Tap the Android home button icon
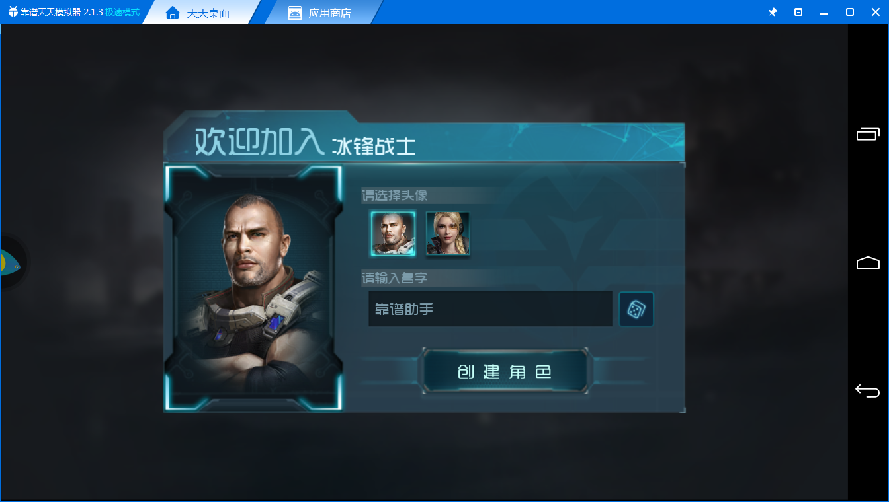This screenshot has height=502, width=889. pos(868,263)
